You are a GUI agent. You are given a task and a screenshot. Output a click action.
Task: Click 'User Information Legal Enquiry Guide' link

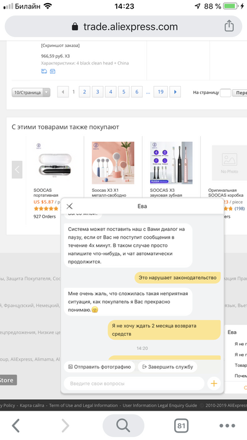click(x=160, y=405)
